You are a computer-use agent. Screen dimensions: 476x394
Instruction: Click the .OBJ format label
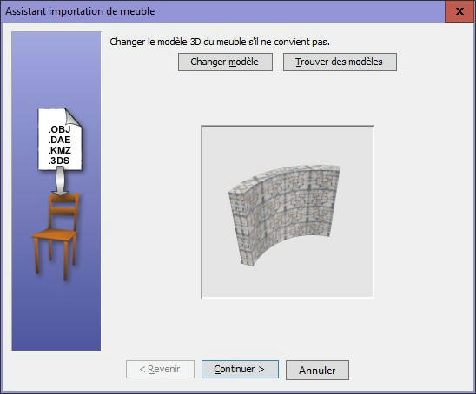pyautogui.click(x=59, y=129)
